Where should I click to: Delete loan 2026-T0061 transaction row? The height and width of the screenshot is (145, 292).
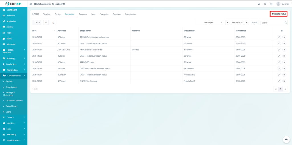click(x=284, y=49)
